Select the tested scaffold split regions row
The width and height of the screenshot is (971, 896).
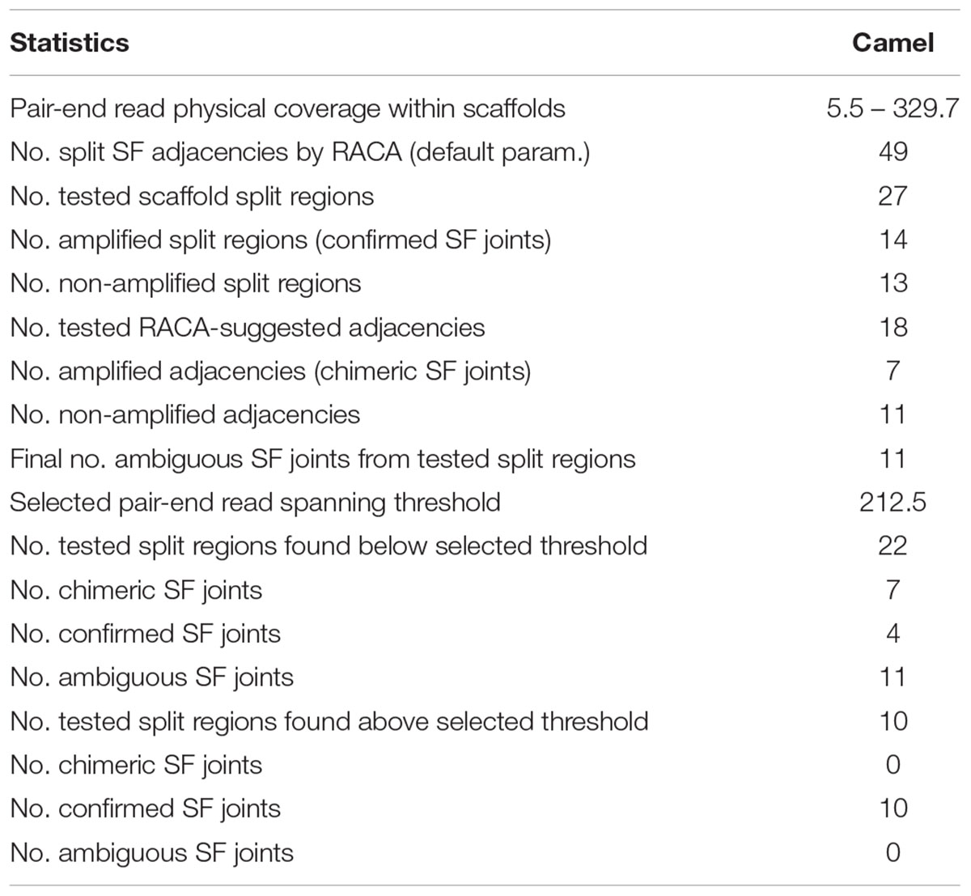tap(485, 196)
